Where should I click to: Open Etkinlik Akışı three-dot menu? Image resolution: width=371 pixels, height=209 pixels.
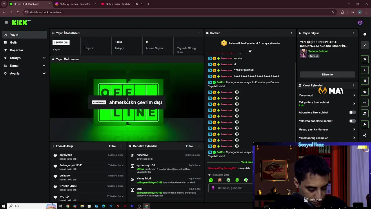(x=122, y=146)
